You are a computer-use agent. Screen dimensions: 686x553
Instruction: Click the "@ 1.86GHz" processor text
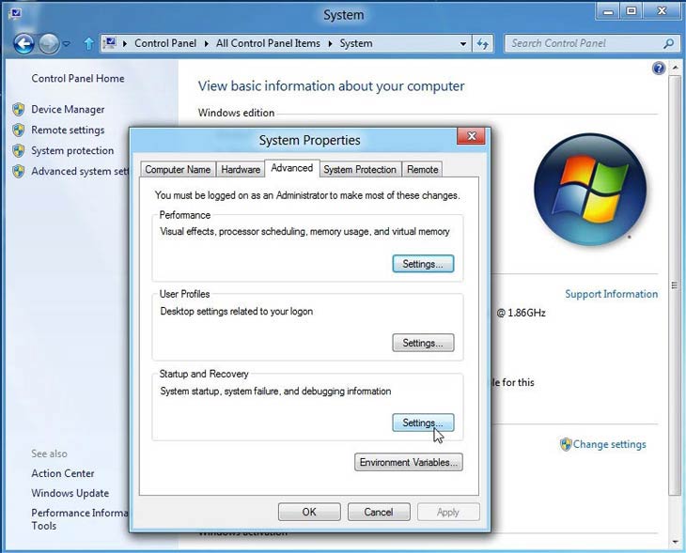coord(521,313)
